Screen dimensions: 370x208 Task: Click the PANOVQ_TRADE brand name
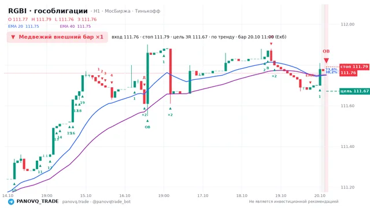(38, 202)
